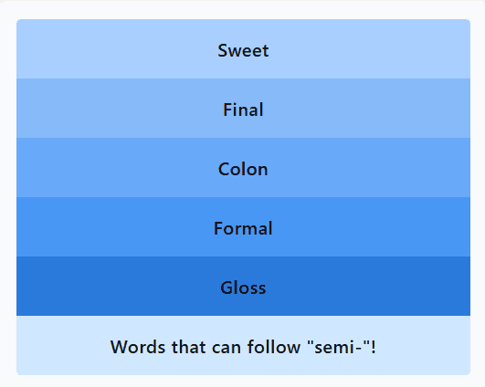Select the Colon tile
The width and height of the screenshot is (485, 387).
243,168
